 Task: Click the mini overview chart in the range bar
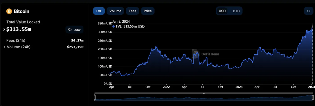tap(204, 98)
